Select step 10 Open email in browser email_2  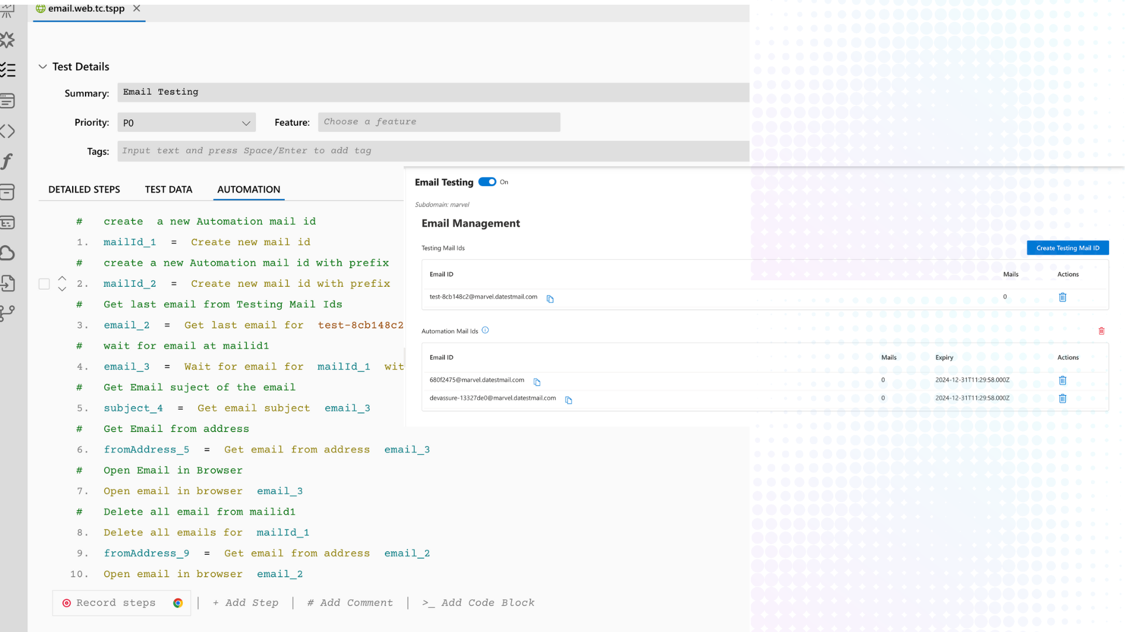(x=203, y=575)
